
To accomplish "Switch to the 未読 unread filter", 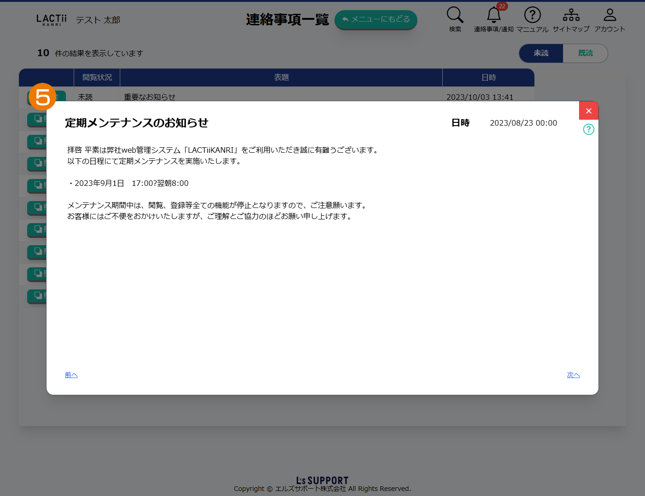I will 541,53.
